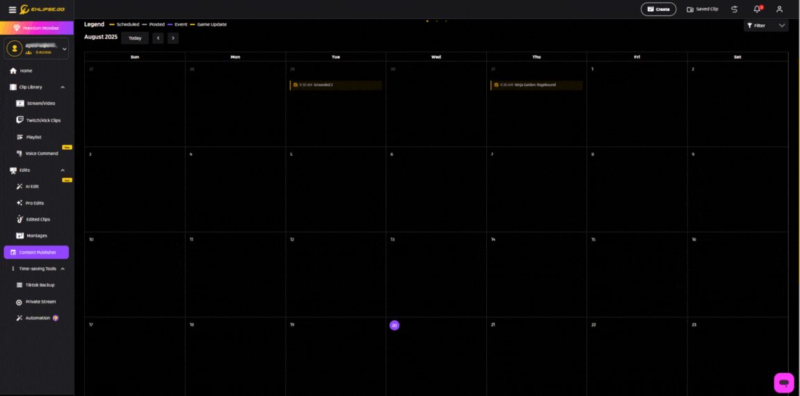
Task: Open the Grounded 2 game update event
Action: coord(336,85)
